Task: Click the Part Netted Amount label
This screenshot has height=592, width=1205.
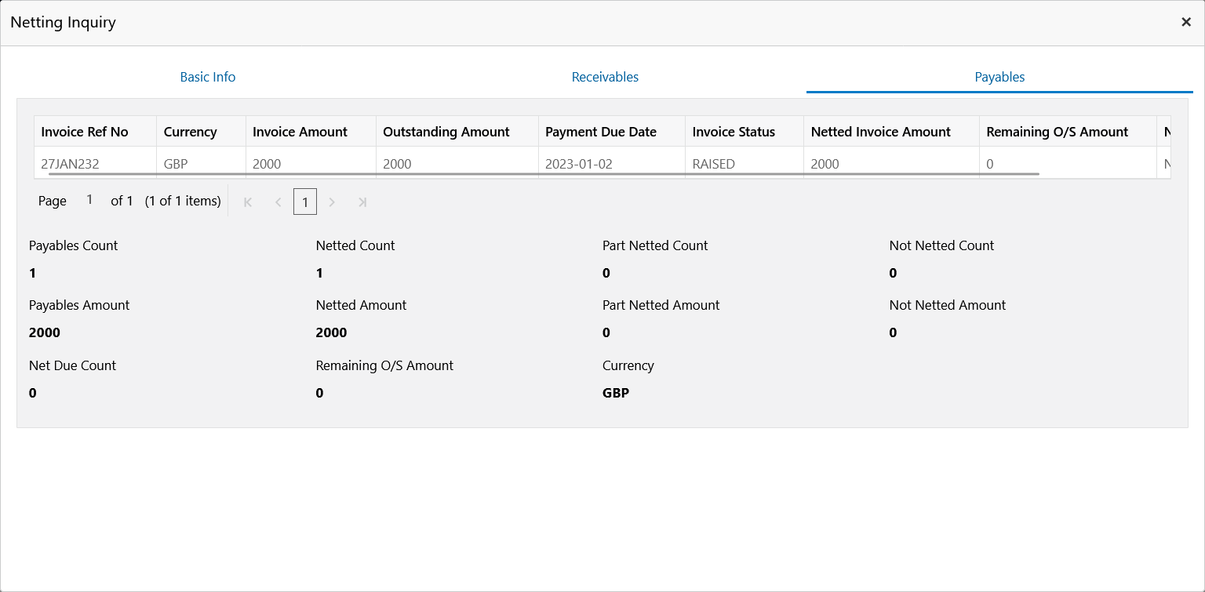Action: [661, 305]
